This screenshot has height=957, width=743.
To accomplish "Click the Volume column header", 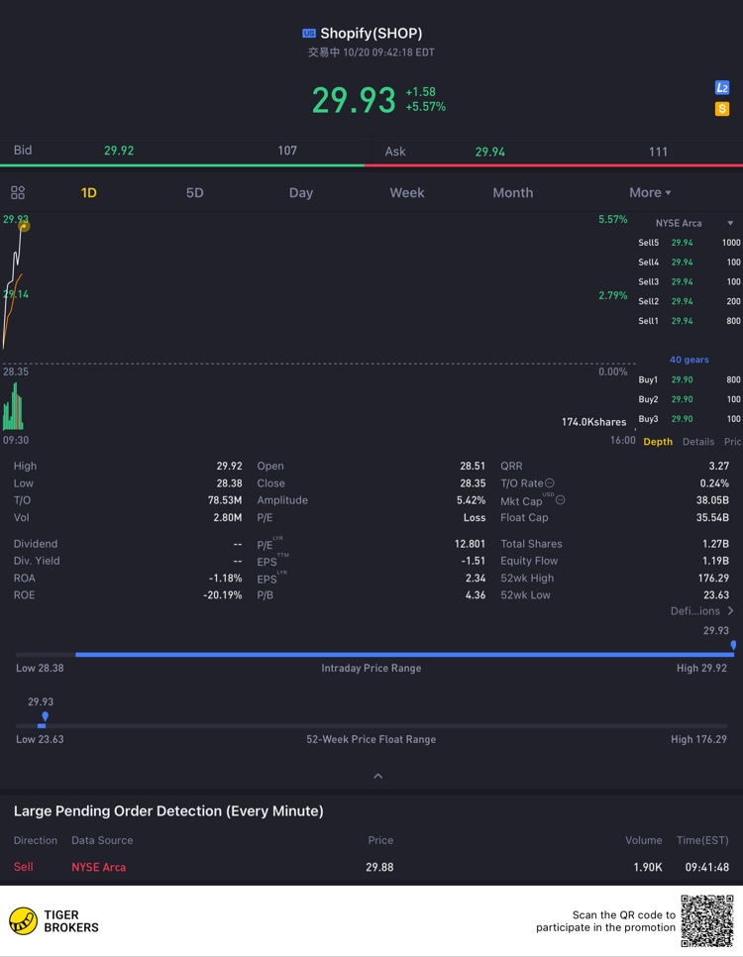I will click(644, 840).
